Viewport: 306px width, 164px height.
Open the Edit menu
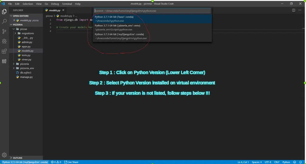(17, 4)
